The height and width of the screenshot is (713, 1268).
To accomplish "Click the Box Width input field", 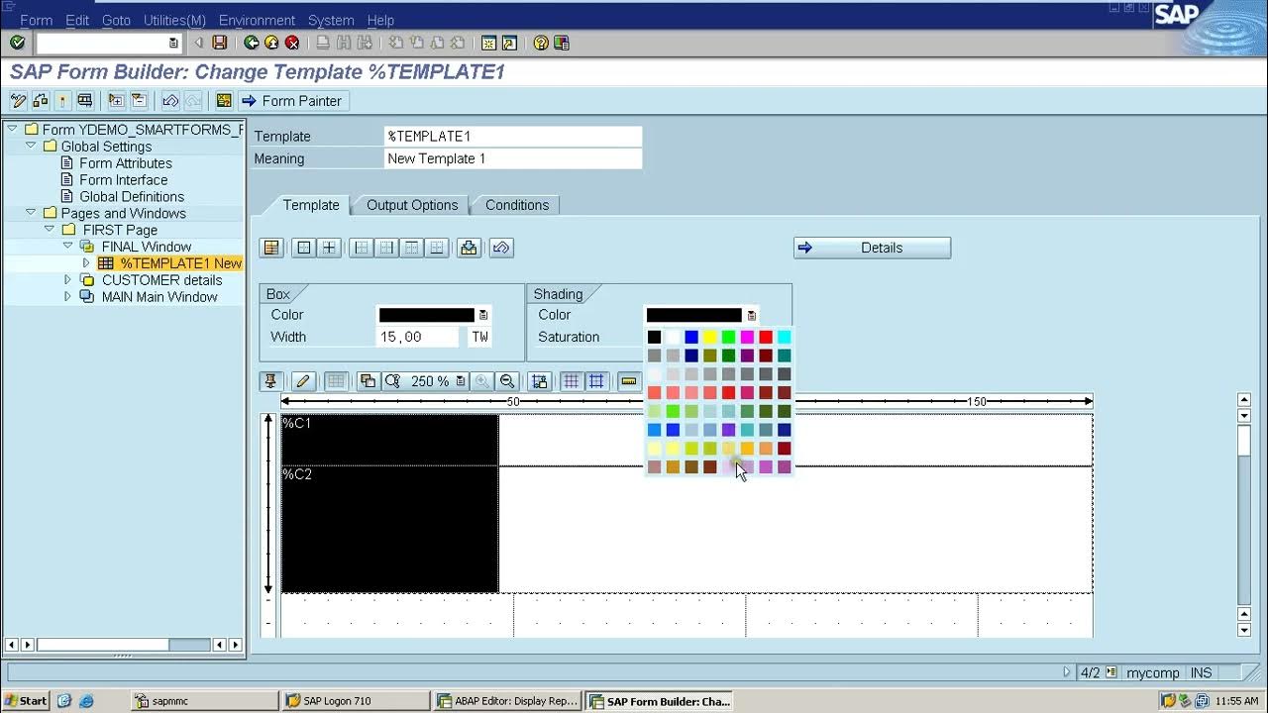I will pyautogui.click(x=418, y=337).
